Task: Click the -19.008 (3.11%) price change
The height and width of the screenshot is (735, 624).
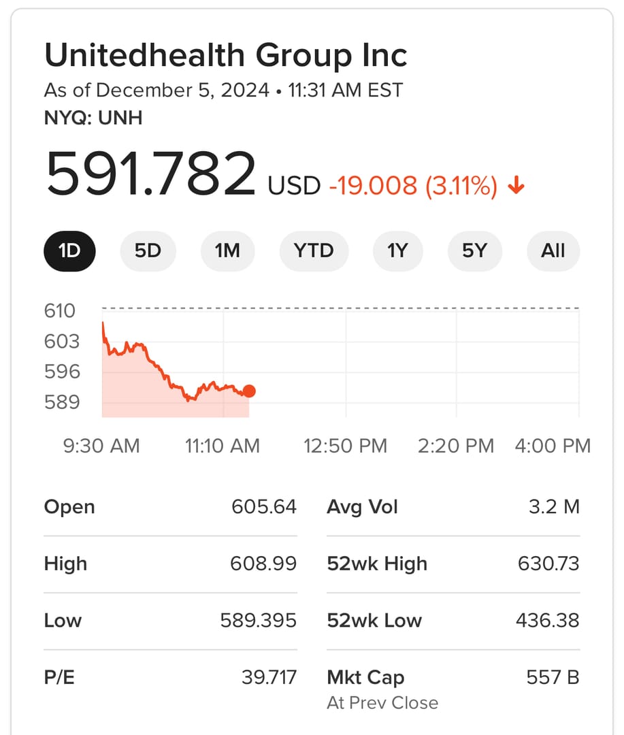Action: click(x=413, y=186)
